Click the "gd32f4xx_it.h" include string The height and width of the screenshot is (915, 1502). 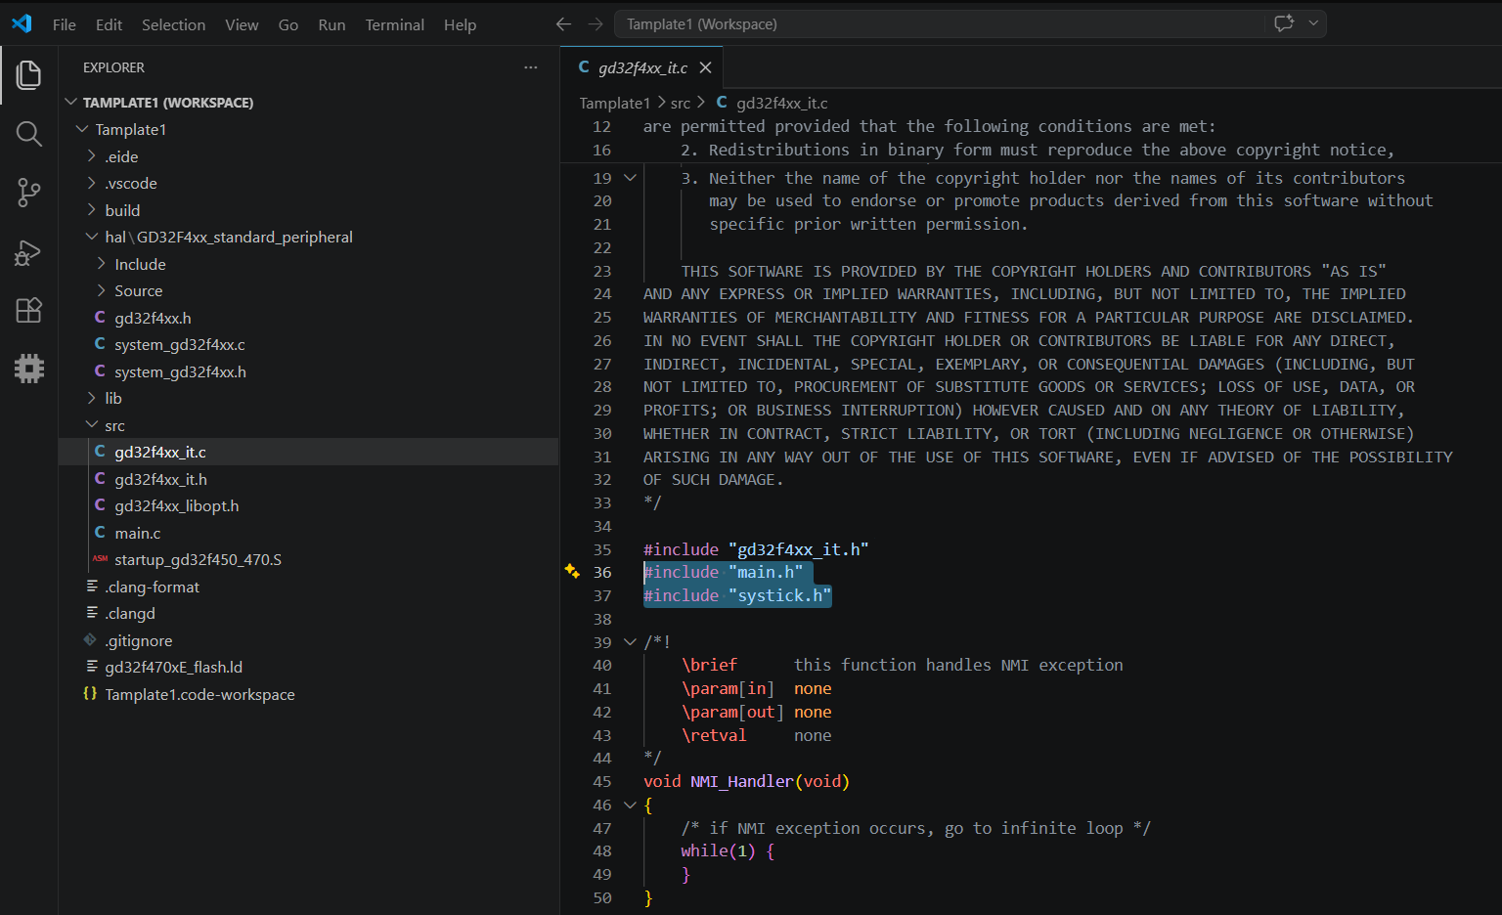[798, 549]
